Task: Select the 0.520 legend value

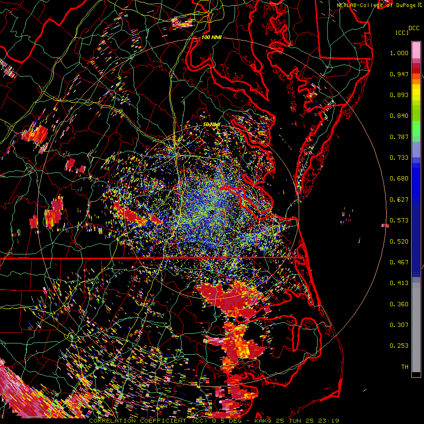Action: coord(399,242)
